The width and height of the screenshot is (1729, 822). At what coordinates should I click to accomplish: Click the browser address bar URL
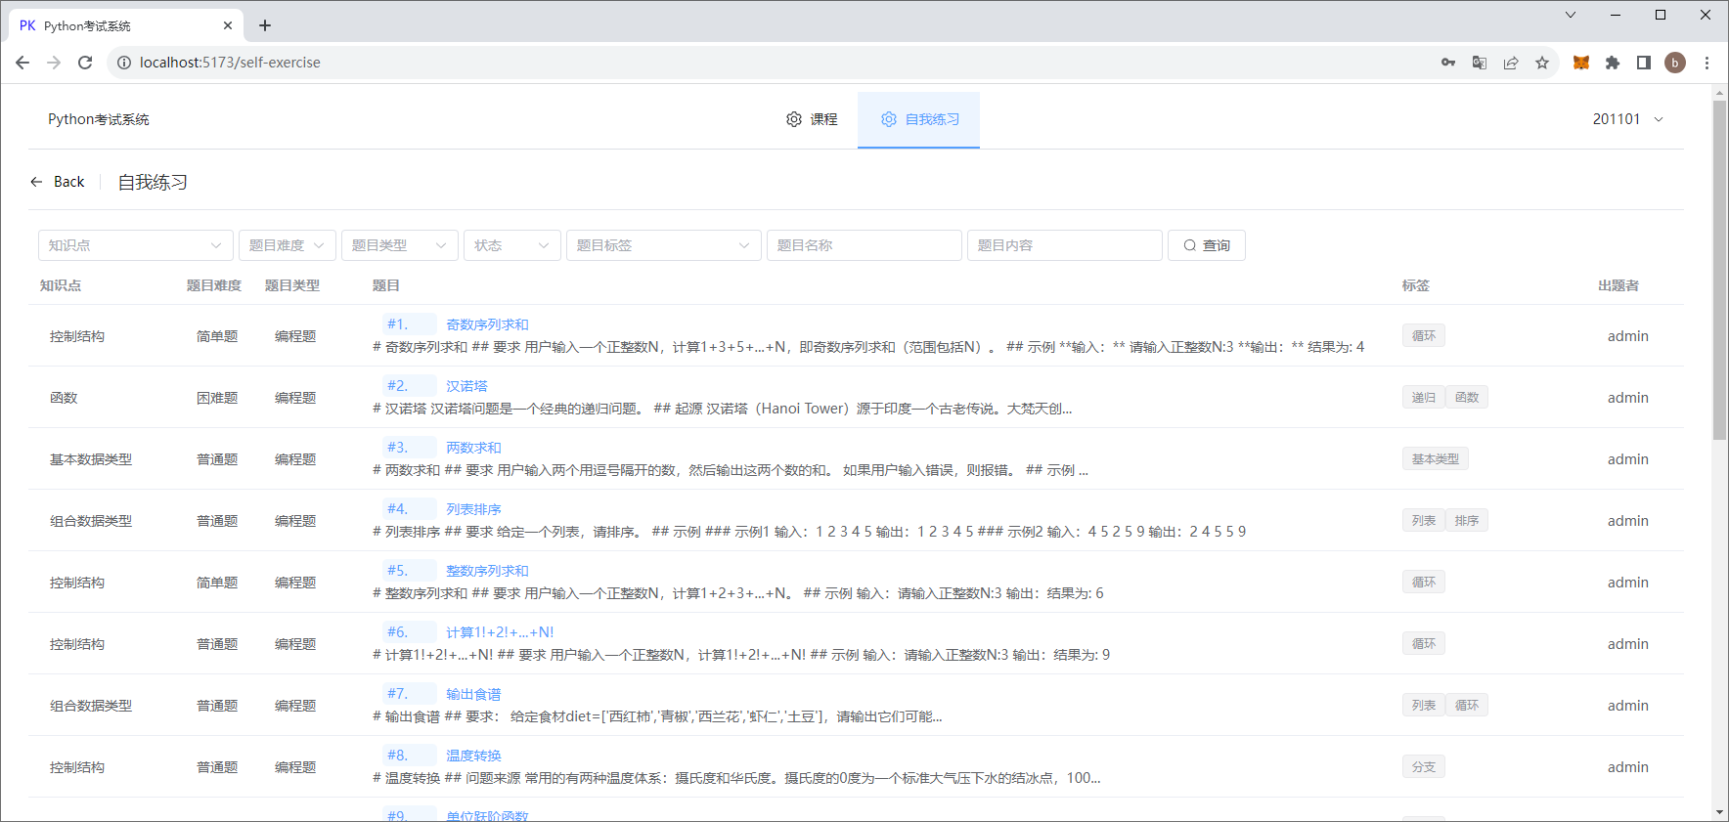coord(230,63)
